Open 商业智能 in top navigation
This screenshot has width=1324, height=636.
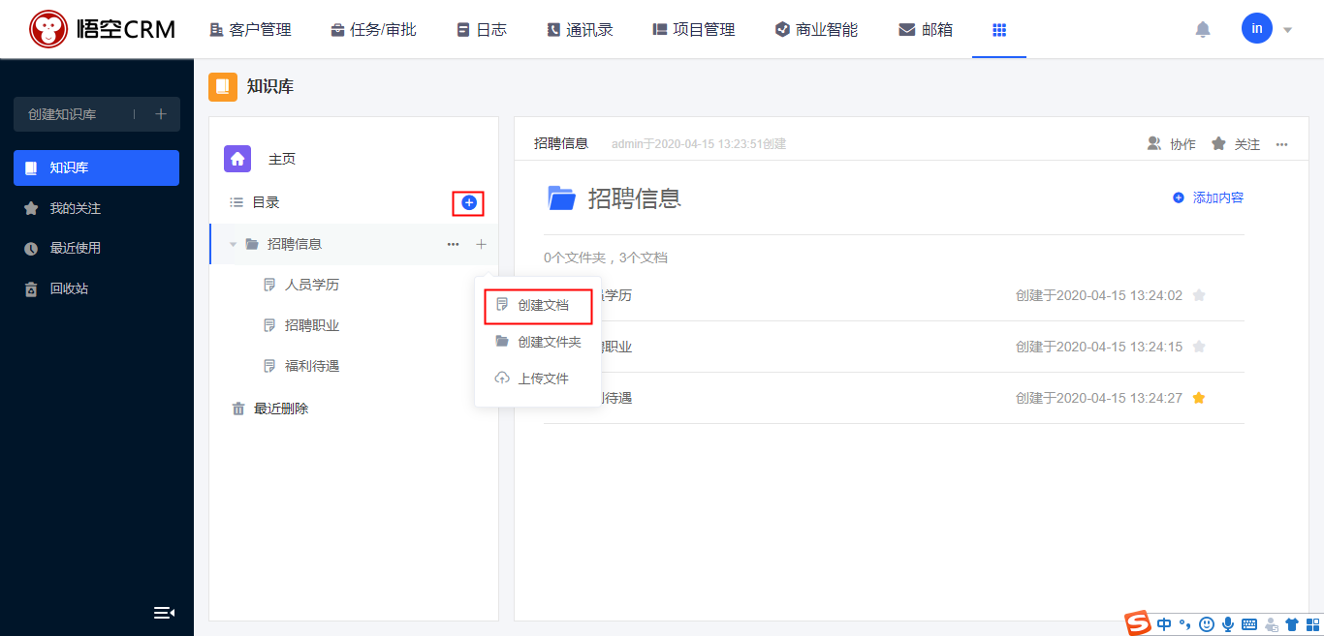click(x=816, y=30)
